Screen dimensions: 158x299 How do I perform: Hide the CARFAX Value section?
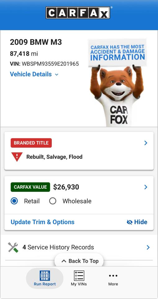137,222
